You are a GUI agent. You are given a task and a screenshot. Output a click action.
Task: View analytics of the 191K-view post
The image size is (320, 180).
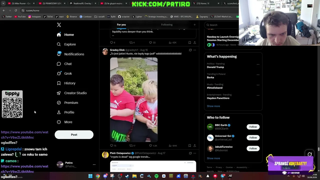(173, 145)
